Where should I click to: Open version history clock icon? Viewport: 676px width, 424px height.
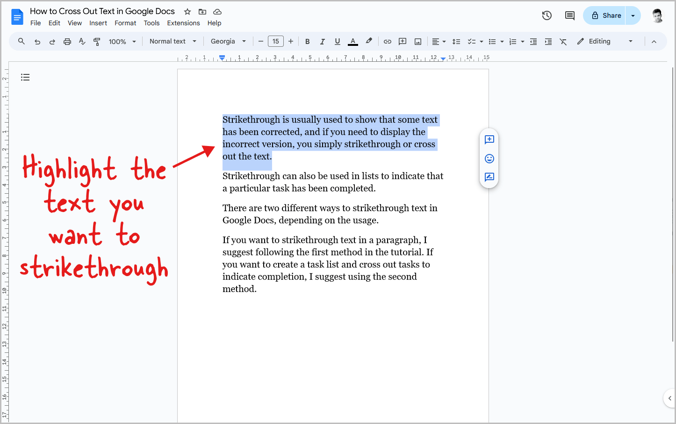coord(547,15)
